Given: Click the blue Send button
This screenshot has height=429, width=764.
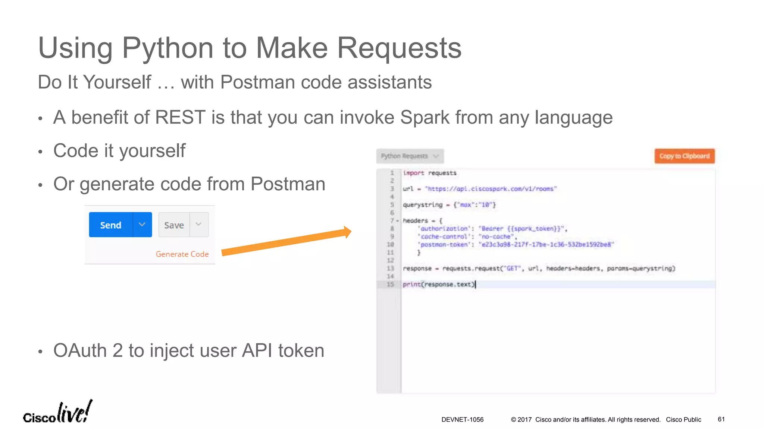Looking at the screenshot, I should [x=111, y=225].
